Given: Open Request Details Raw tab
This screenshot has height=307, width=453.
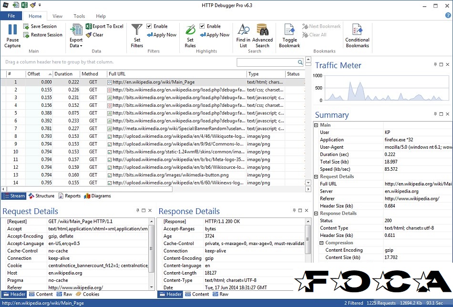Looking at the screenshot, I should coord(64,294).
